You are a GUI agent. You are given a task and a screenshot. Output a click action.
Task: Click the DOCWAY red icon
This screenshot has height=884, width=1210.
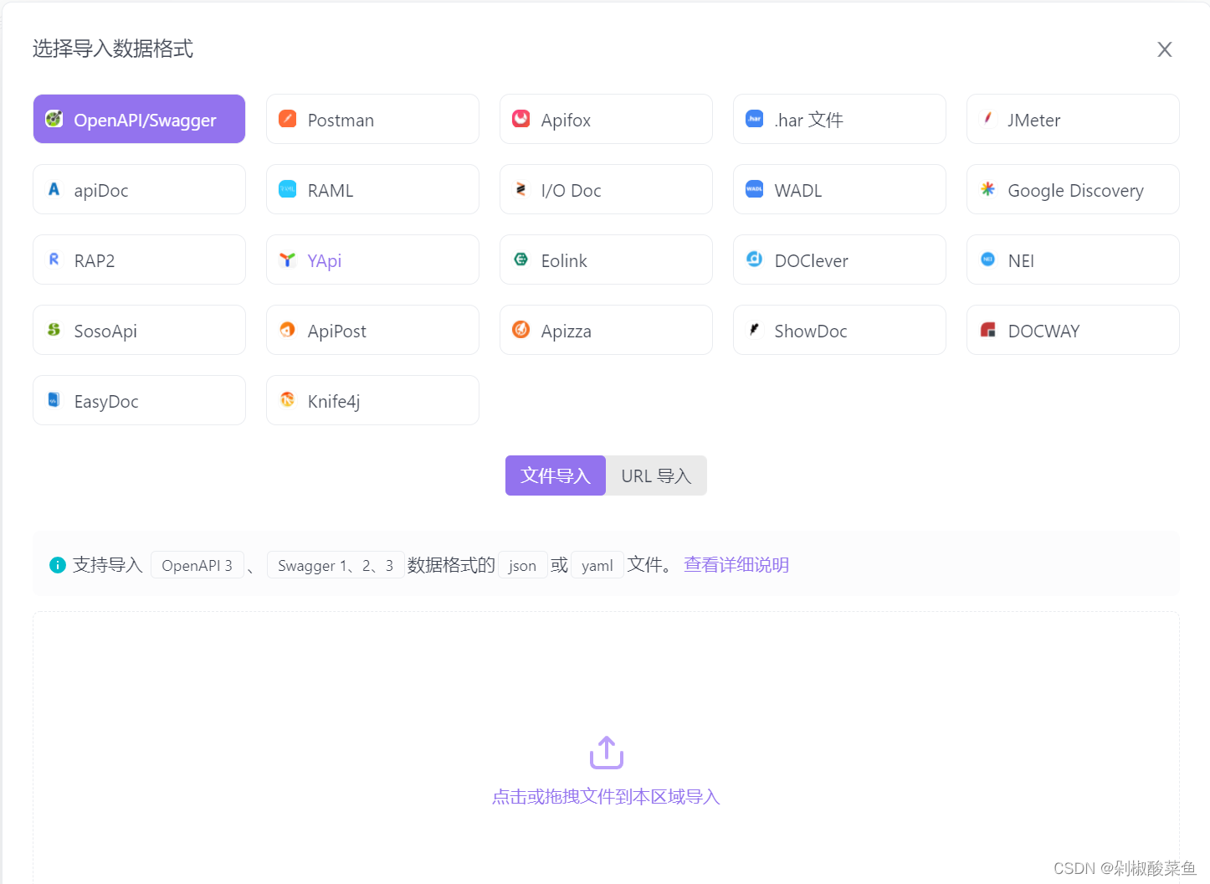pyautogui.click(x=988, y=330)
